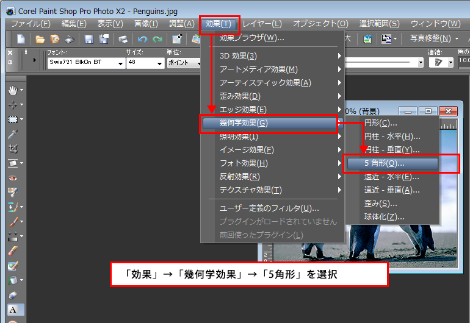
Task: Click the 角の limit value field showing 10
Action: coord(464,60)
